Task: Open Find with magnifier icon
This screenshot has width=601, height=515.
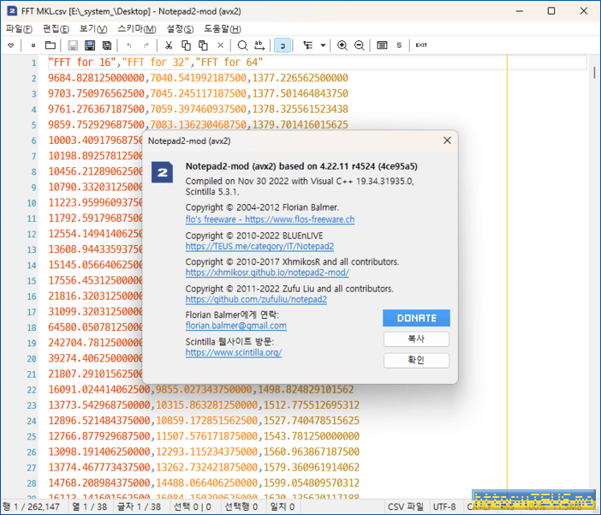Action: coord(242,45)
